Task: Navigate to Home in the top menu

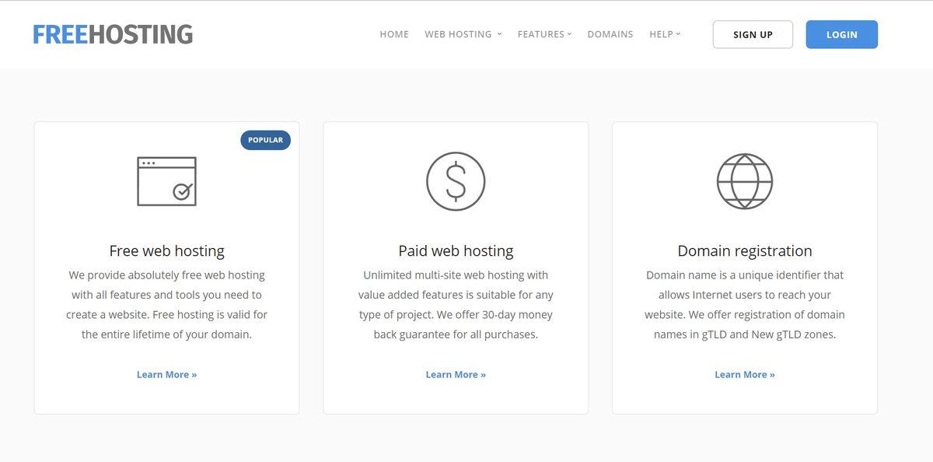Action: tap(394, 33)
